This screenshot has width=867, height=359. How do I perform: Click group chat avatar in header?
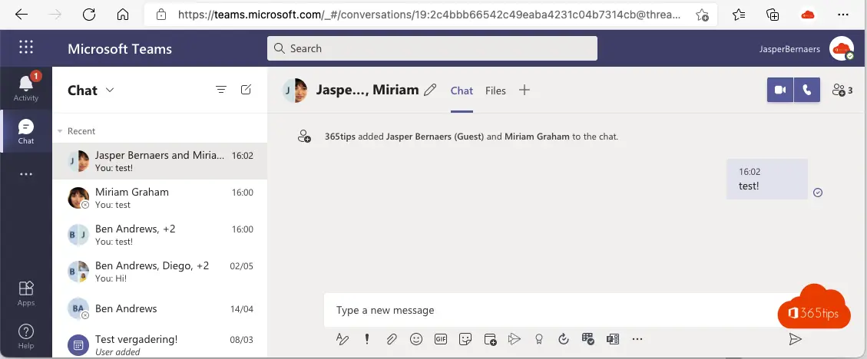click(x=295, y=90)
